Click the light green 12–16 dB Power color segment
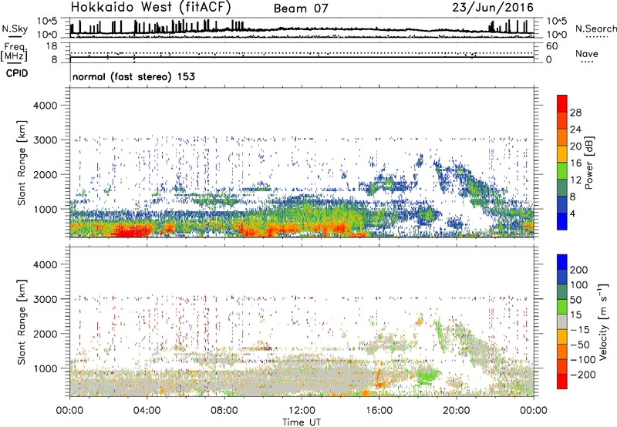The width and height of the screenshot is (617, 427). 562,171
